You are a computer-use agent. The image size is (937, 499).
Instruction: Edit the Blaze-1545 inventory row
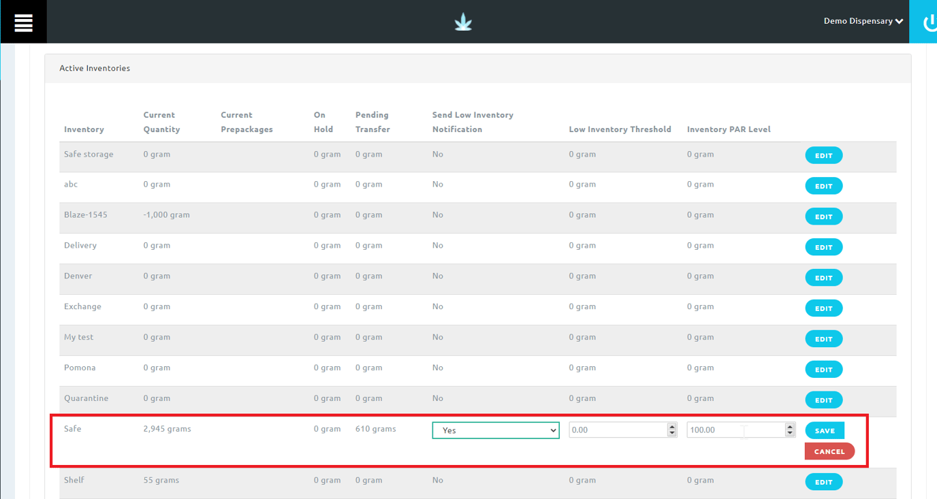click(x=823, y=216)
